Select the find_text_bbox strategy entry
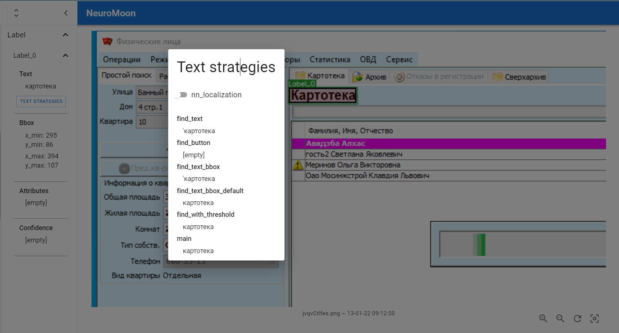Screen dimensions: 619x333 [198, 167]
